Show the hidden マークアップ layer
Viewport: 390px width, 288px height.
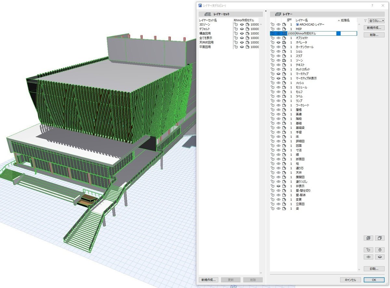click(279, 74)
